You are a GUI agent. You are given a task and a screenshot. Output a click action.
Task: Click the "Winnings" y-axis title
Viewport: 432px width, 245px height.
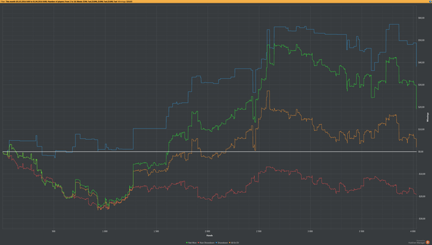click(x=428, y=117)
